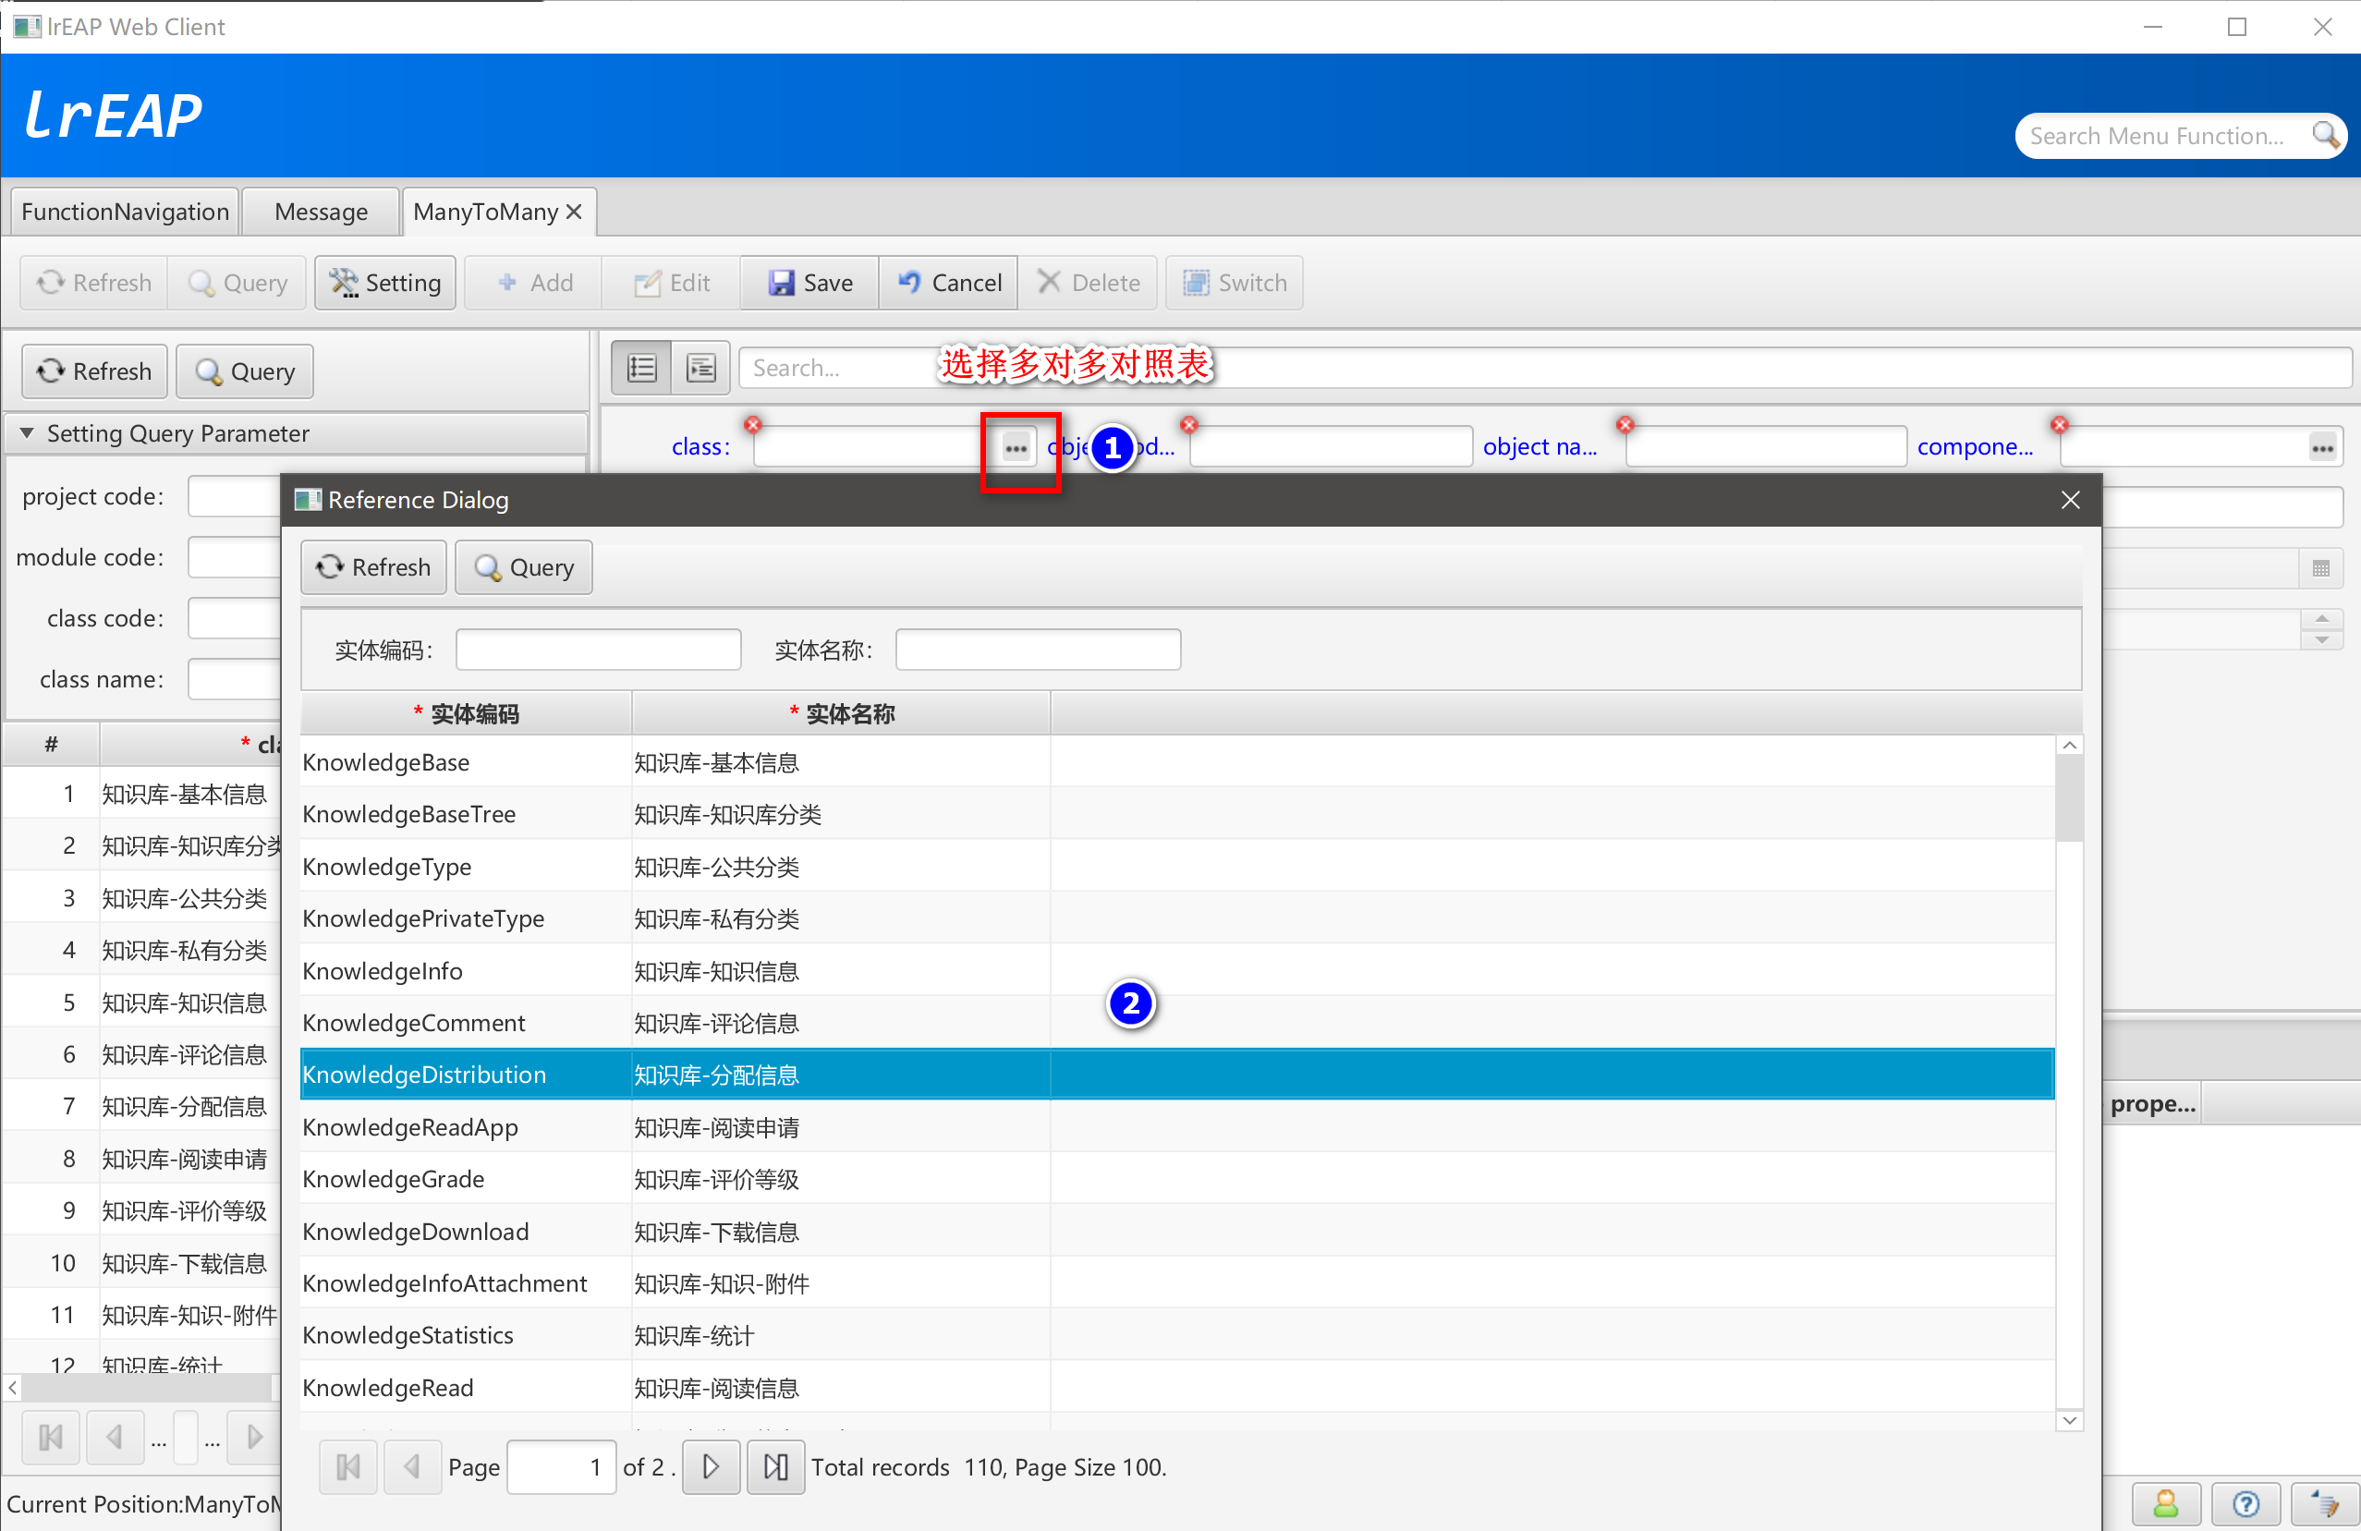2361x1531 pixels.
Task: Open the help question mark icon
Action: click(x=2245, y=1504)
